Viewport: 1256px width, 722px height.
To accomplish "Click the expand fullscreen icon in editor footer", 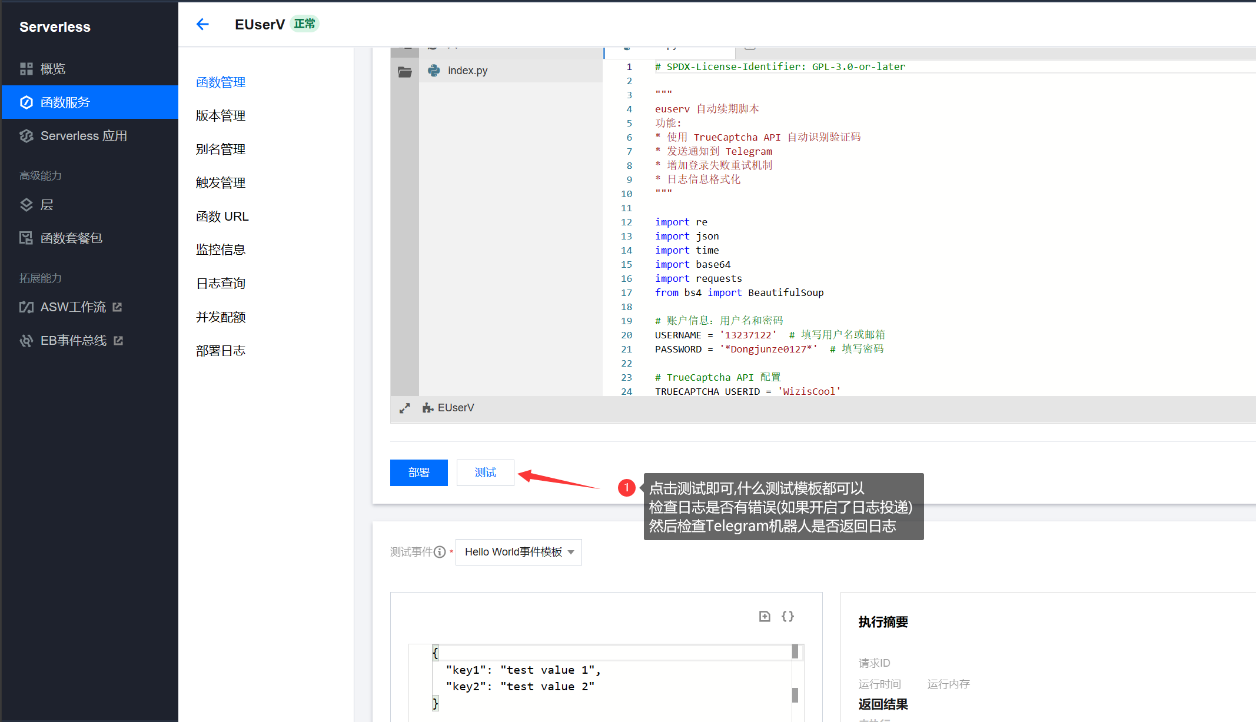I will [404, 408].
